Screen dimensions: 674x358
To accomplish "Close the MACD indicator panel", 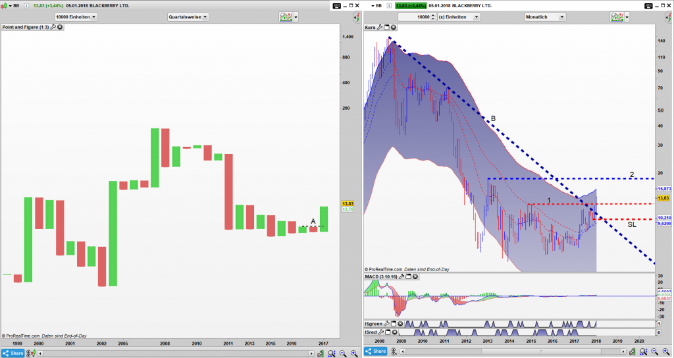I will pyautogui.click(x=415, y=276).
